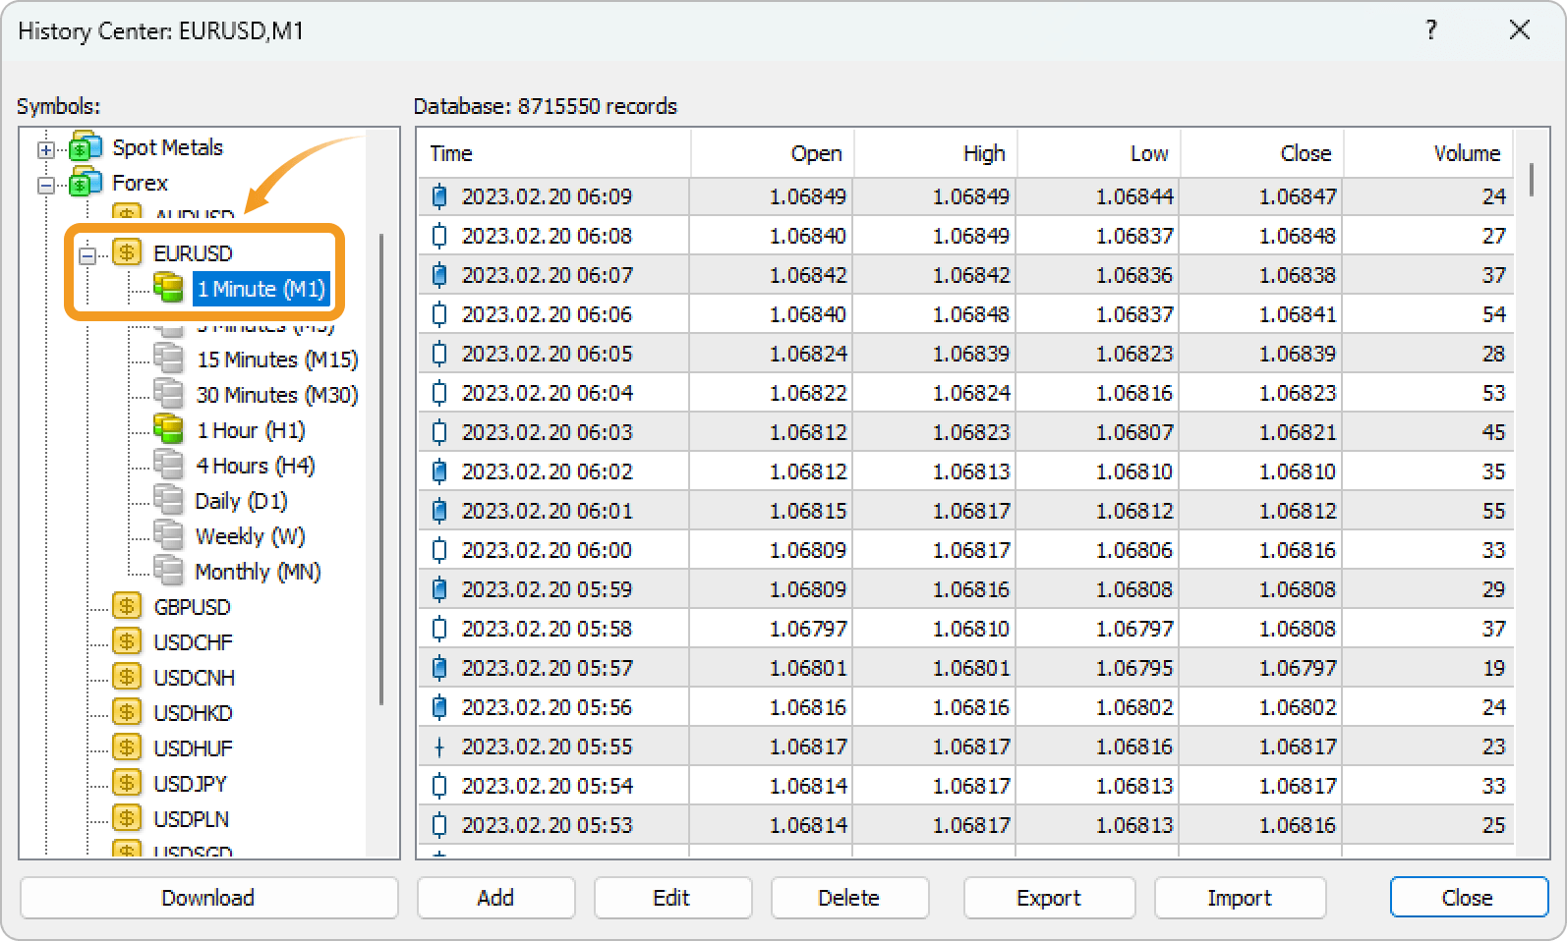Select the record 2023.02.20 06:05
This screenshot has width=1567, height=941.
tap(965, 354)
